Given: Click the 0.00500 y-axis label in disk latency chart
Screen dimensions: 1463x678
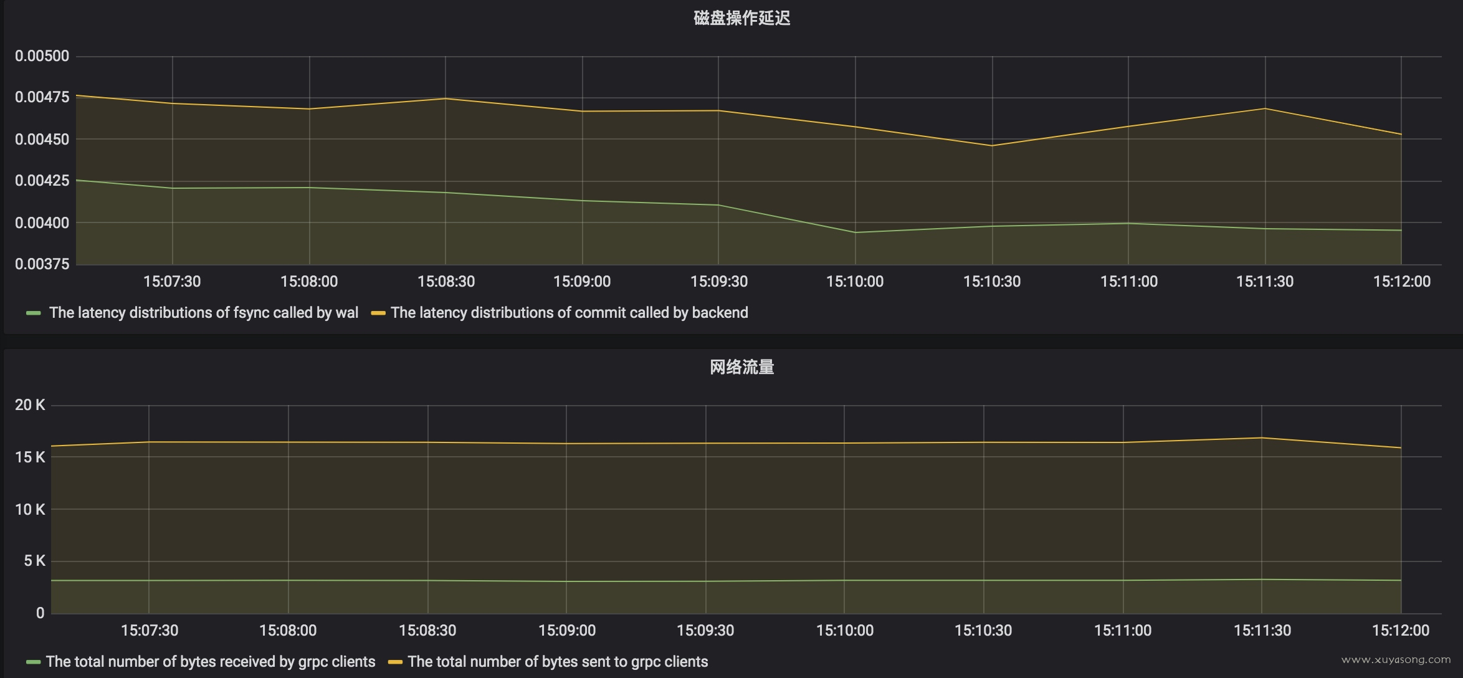Looking at the screenshot, I should (42, 56).
